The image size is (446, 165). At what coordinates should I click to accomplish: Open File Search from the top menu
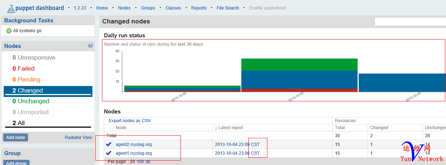(228, 8)
